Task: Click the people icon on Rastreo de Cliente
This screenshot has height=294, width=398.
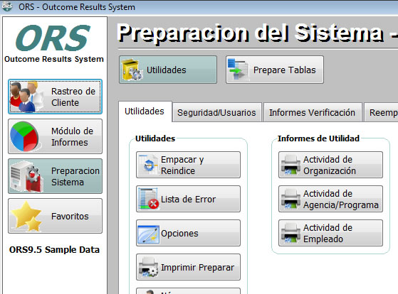Action: pyautogui.click(x=26, y=97)
